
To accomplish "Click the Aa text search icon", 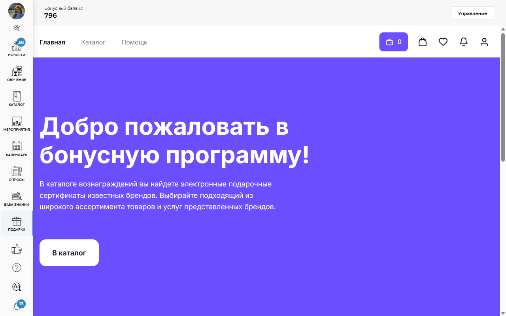I will point(17,287).
